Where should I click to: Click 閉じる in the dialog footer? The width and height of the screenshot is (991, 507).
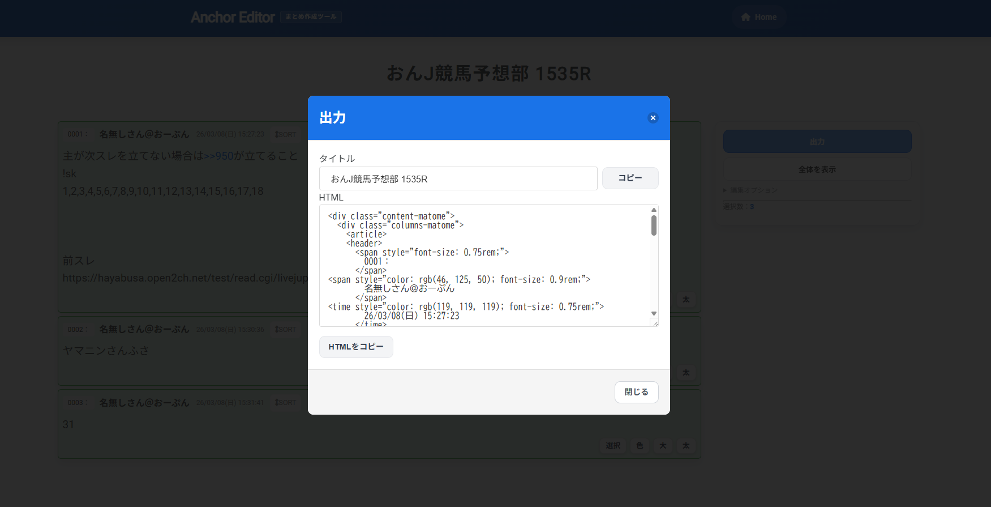coord(636,392)
